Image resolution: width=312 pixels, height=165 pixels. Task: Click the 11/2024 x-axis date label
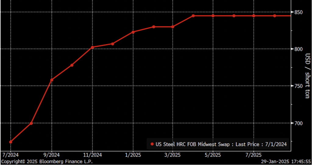pyautogui.click(x=92, y=155)
